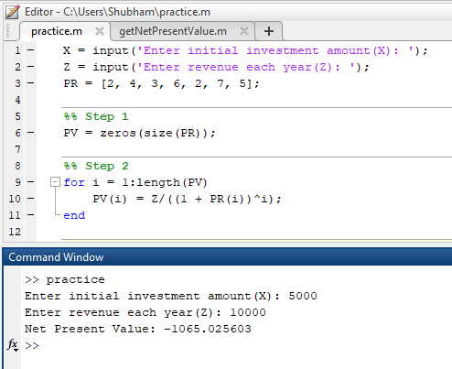Click the '%% Step 2' comment
Image resolution: width=452 pixels, height=369 pixels.
point(96,166)
